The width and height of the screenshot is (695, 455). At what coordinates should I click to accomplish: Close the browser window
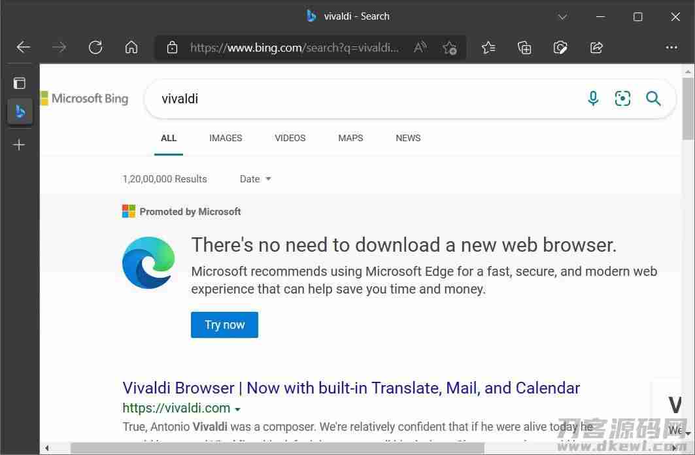click(x=675, y=17)
